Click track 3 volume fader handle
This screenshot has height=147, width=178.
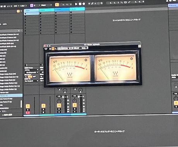[63, 97]
